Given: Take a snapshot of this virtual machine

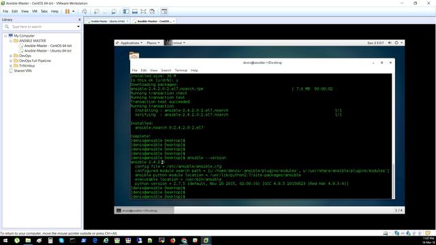Looking at the screenshot, I should coord(97,12).
